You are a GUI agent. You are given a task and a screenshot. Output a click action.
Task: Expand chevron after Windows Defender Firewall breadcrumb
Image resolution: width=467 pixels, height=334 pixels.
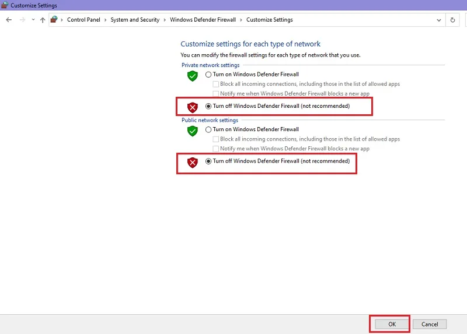pyautogui.click(x=241, y=20)
